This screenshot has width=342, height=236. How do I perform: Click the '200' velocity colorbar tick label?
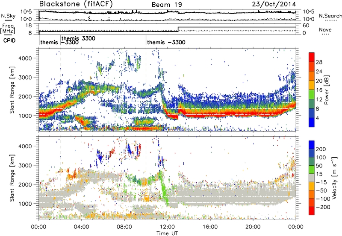click(321, 149)
